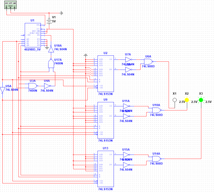Click the U3A reference label
This screenshot has height=193, width=215.
33,81
